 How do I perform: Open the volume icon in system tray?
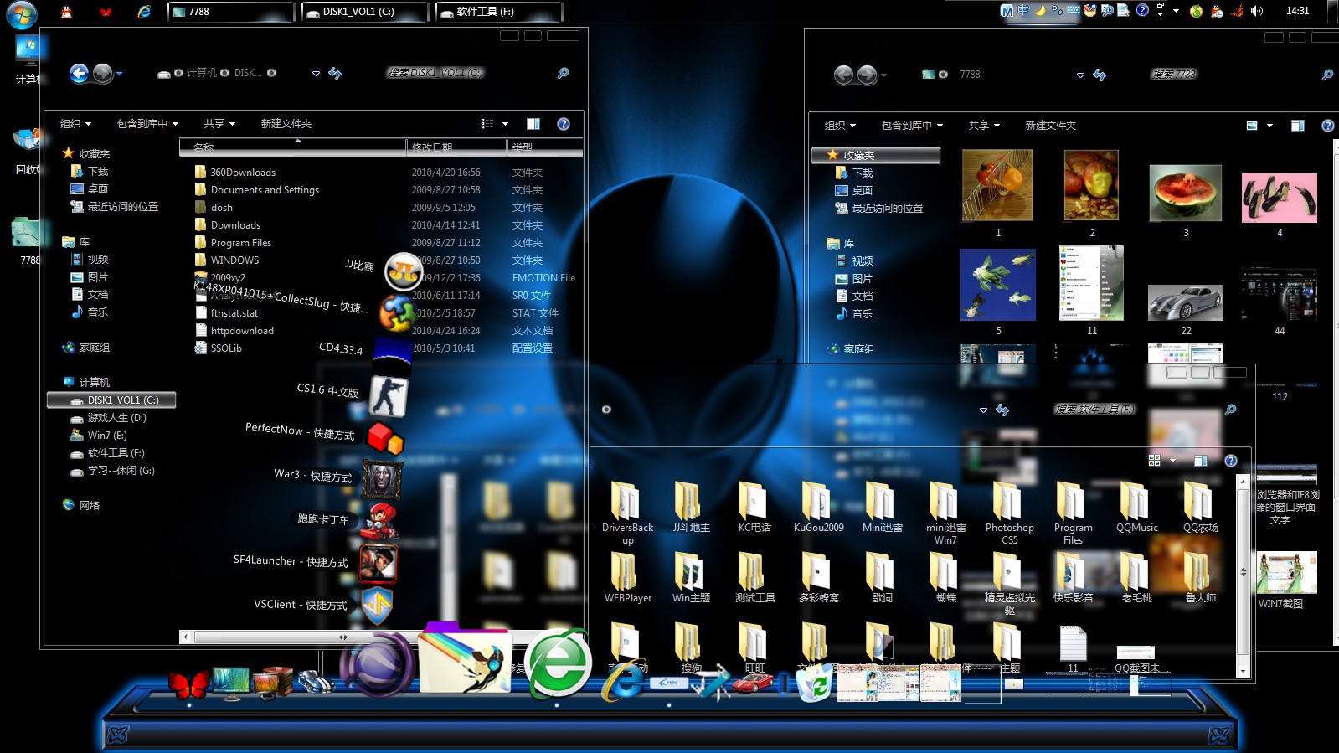[1256, 11]
